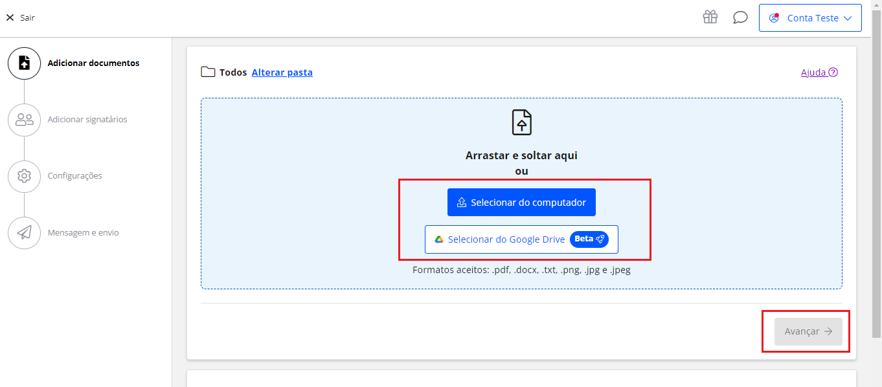Expand the Conta Teste account dropdown
Screen dimensions: 882x387
coord(810,18)
